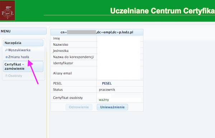This screenshot has width=215, height=138.
Task: Click the Imię row label
Action: [57, 38]
